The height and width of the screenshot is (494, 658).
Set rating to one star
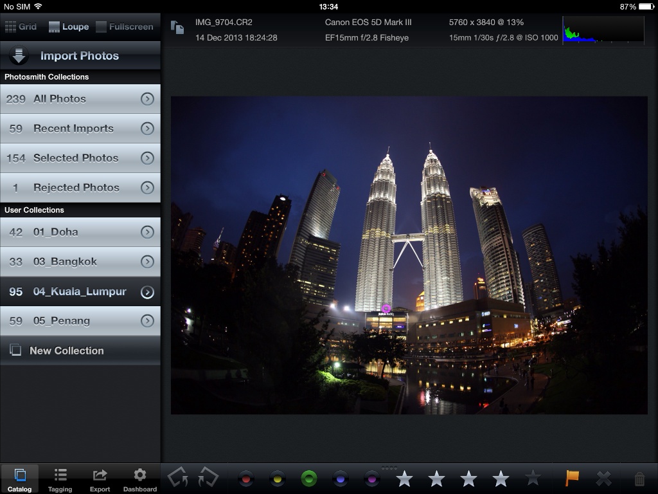click(x=405, y=478)
